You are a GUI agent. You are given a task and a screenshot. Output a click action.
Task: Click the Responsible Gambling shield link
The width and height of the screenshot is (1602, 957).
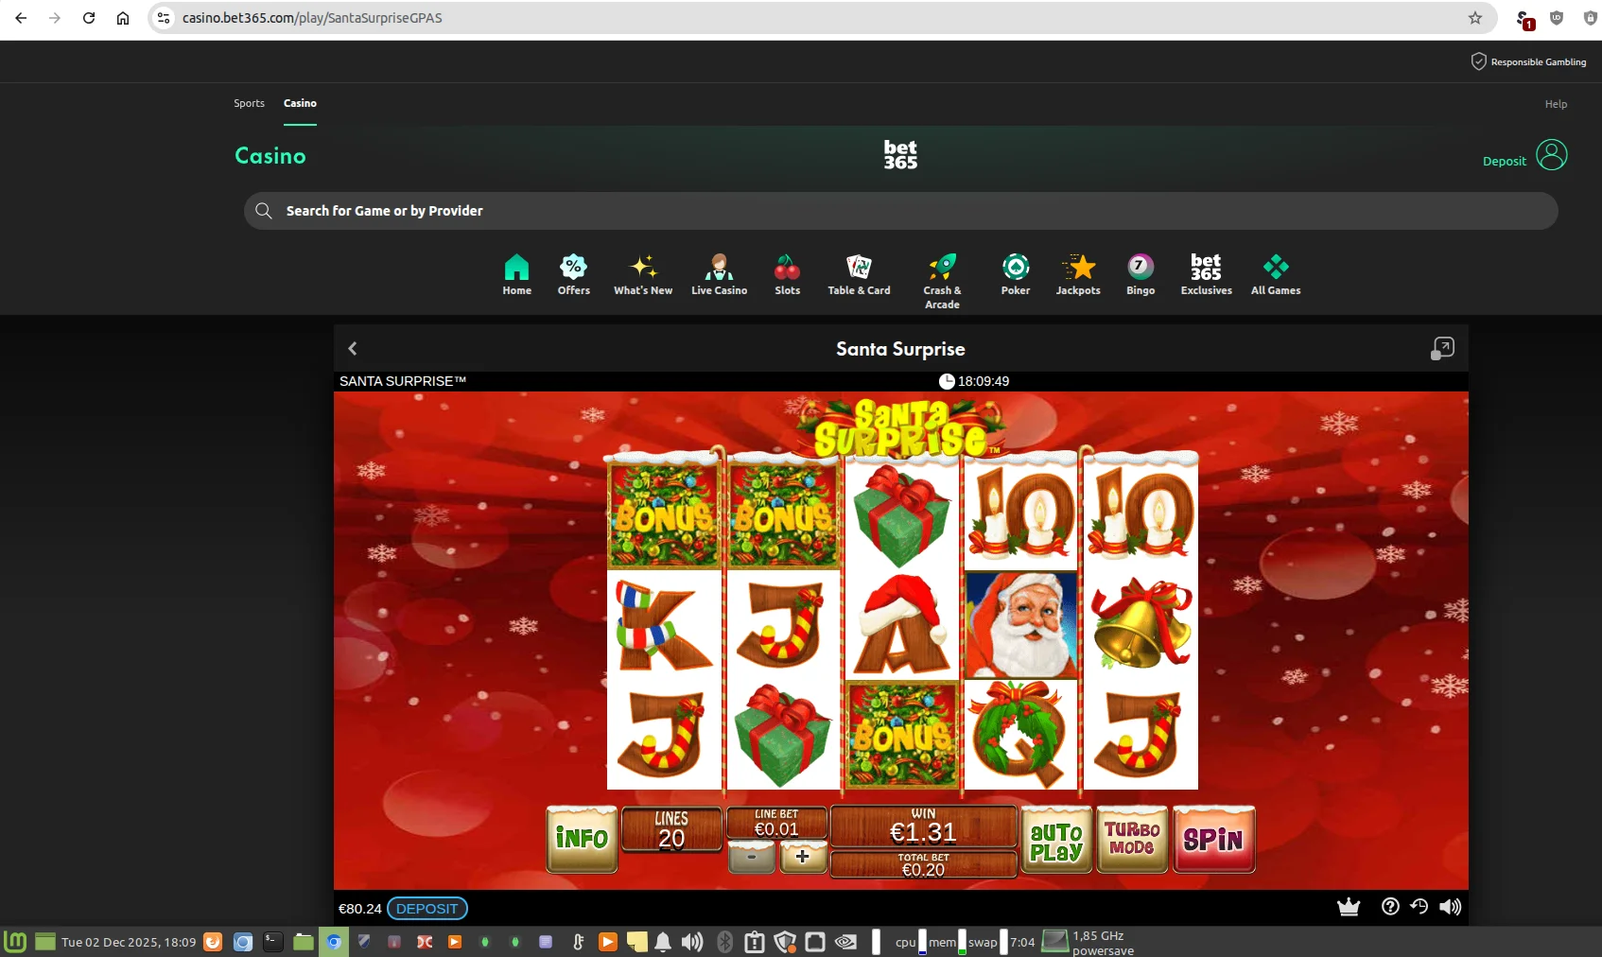tap(1528, 61)
